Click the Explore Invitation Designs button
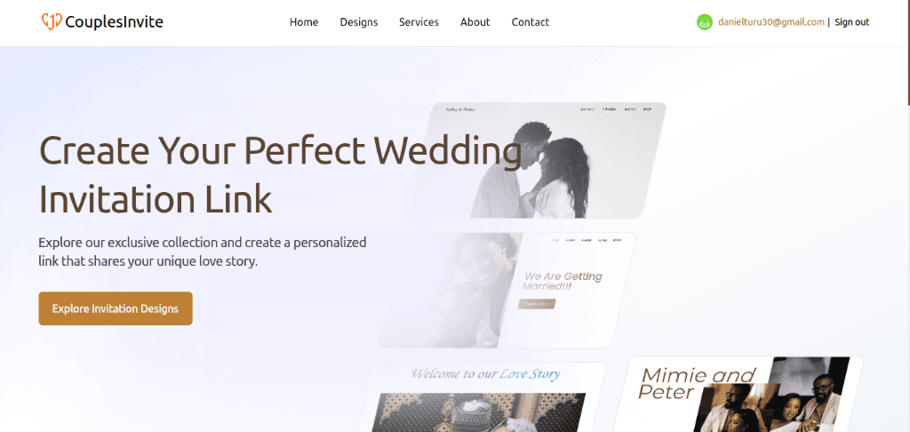This screenshot has height=432, width=910. coord(116,308)
